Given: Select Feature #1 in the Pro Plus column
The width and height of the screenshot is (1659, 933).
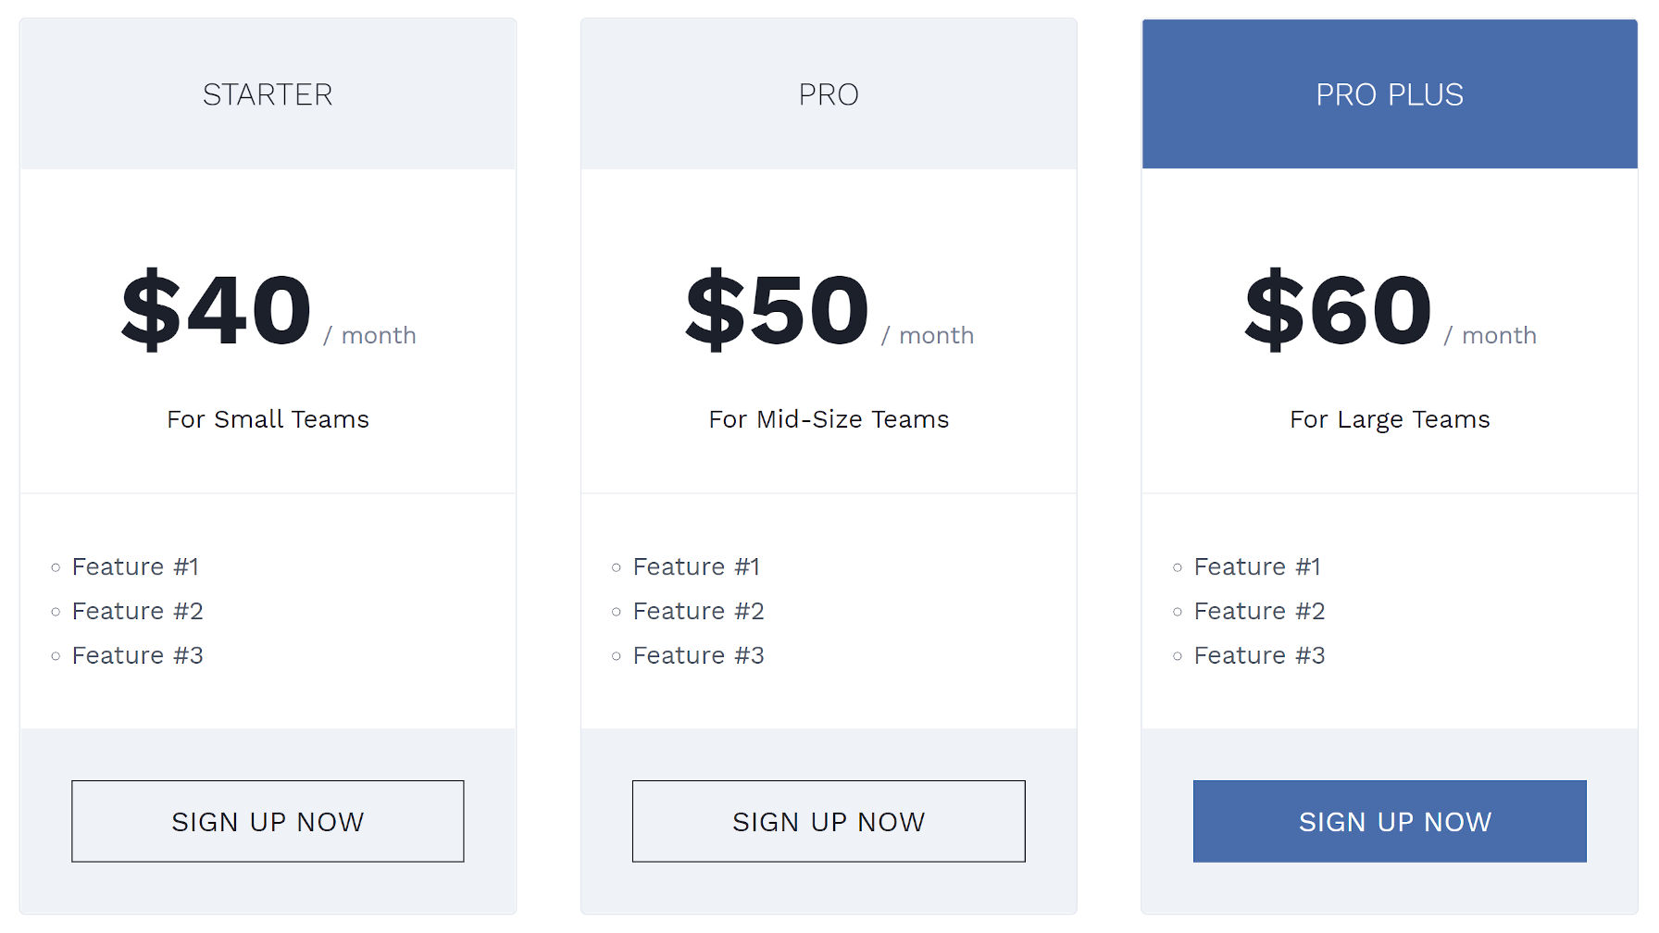Looking at the screenshot, I should point(1257,566).
